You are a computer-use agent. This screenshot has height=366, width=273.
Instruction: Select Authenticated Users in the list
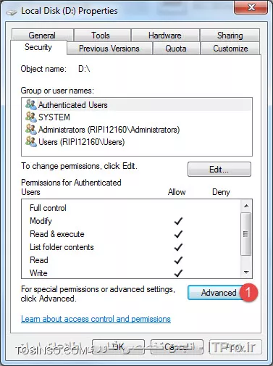coord(137,105)
